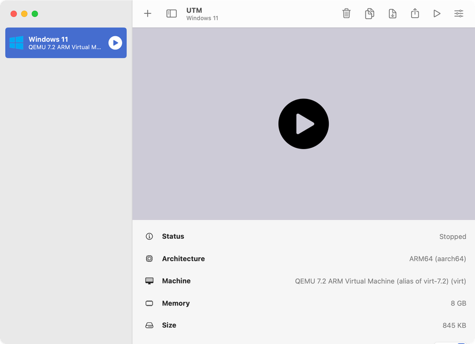Click the 8 GB memory value
Viewport: 475px width, 344px height.
pos(458,303)
